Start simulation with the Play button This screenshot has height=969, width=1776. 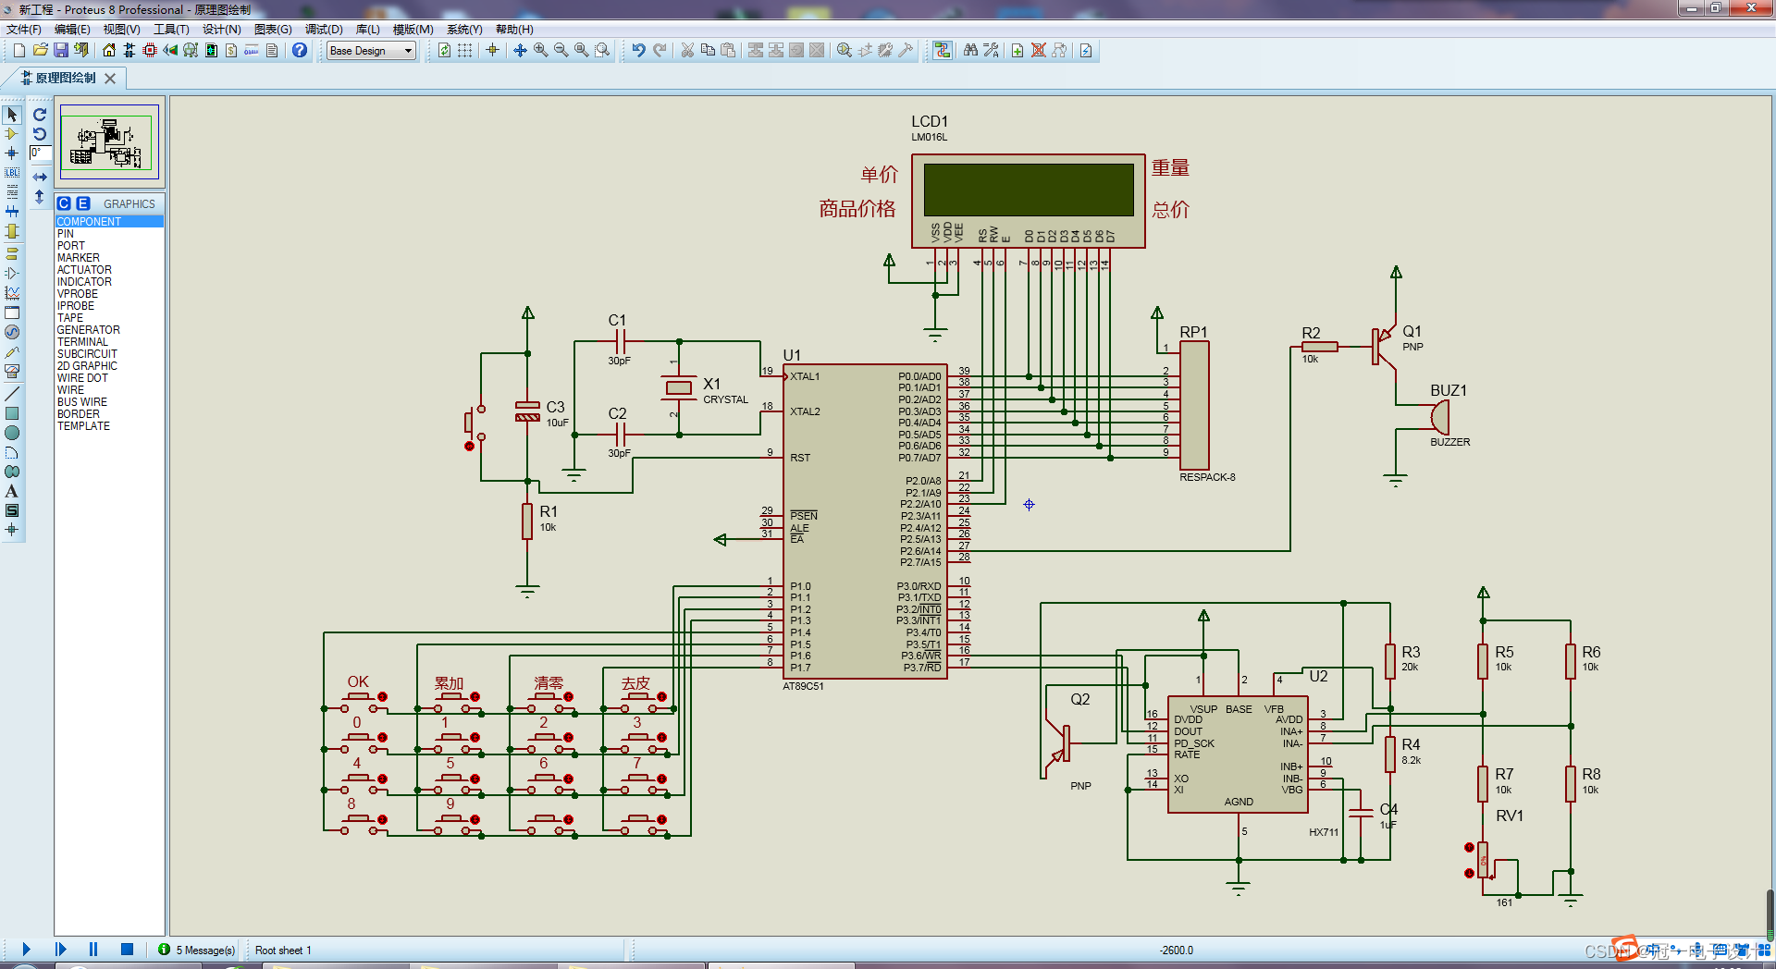point(27,950)
